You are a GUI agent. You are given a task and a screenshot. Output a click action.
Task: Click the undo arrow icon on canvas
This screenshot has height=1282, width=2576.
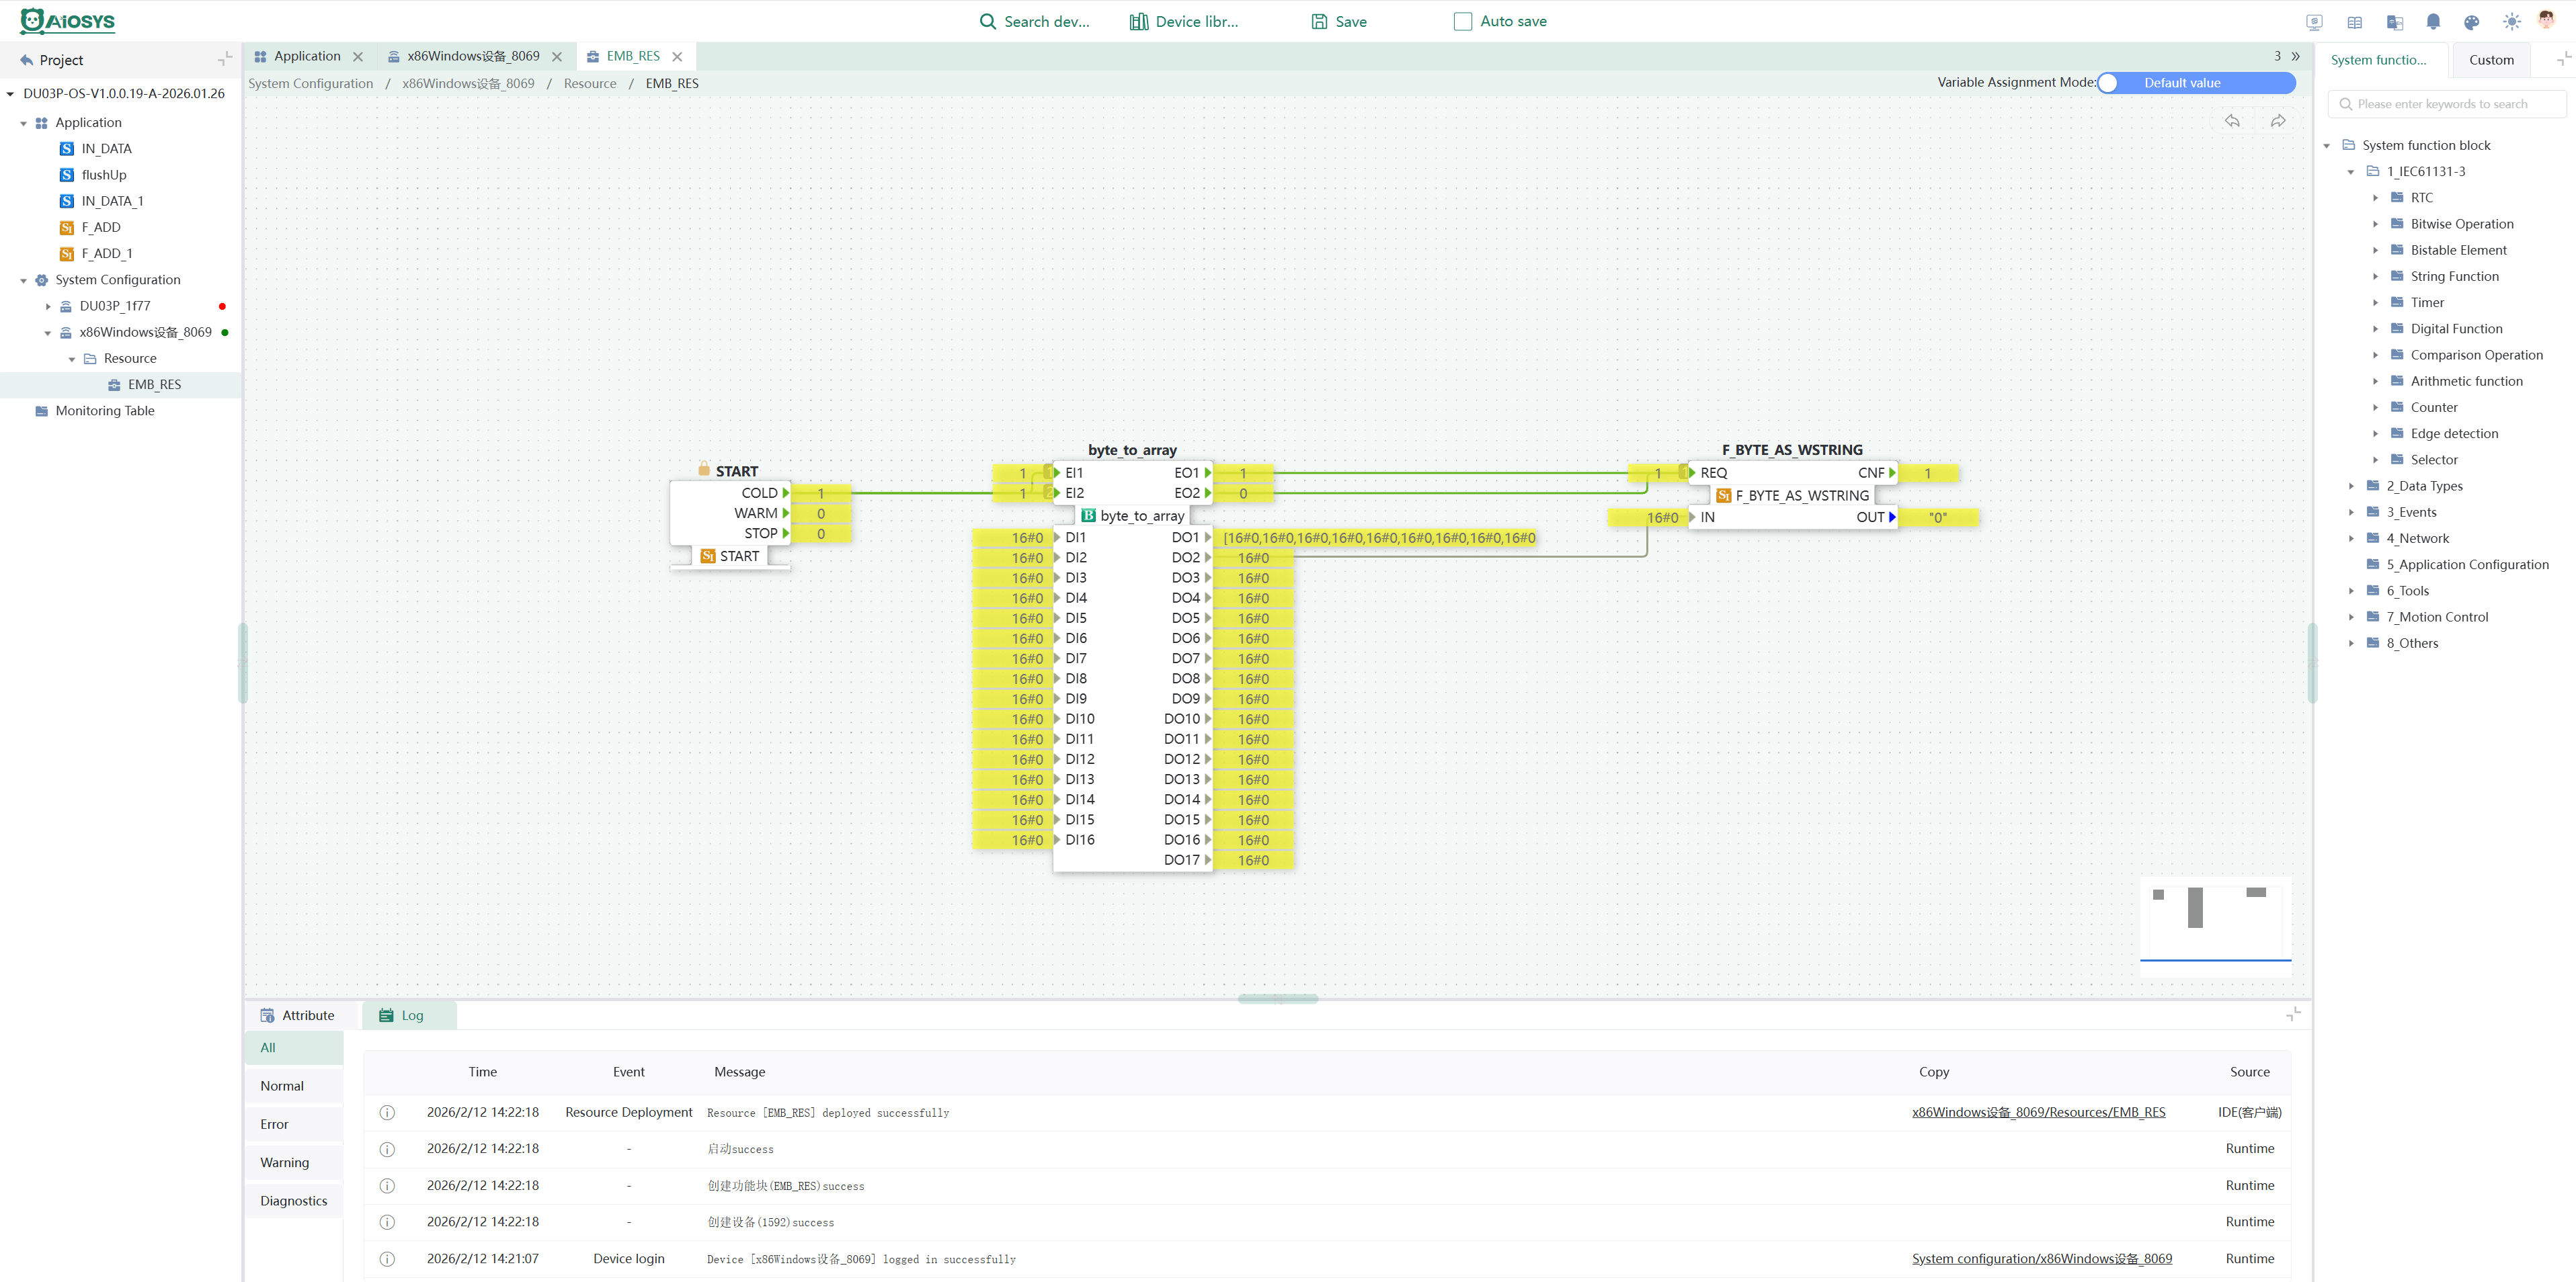(x=2232, y=121)
